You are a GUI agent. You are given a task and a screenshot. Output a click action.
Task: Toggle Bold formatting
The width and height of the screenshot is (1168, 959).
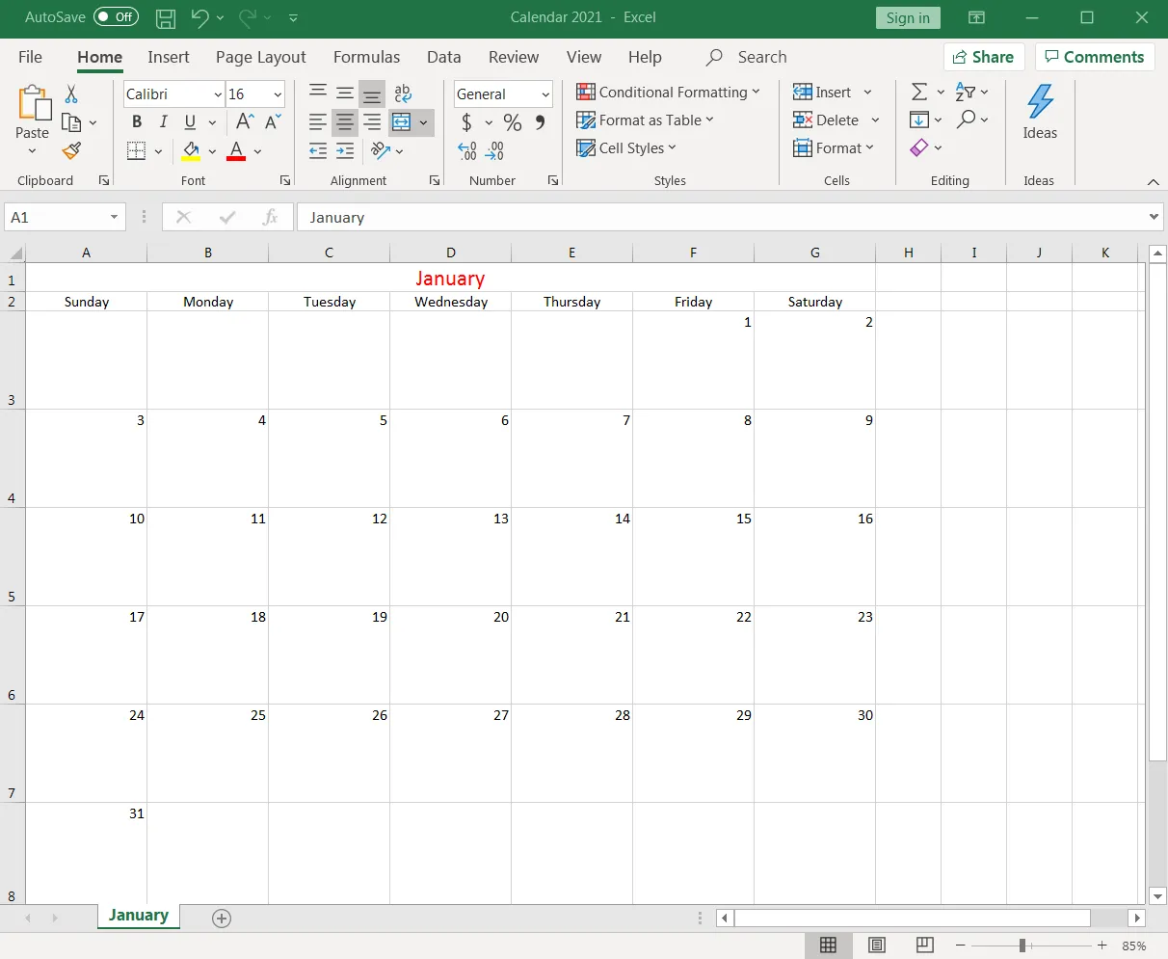tap(137, 122)
